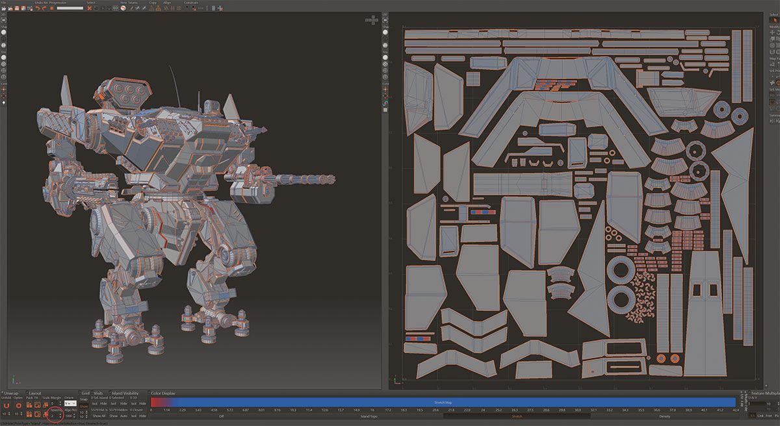The width and height of the screenshot is (780, 426).
Task: Collapse the Color Display panel
Action: click(x=149, y=392)
